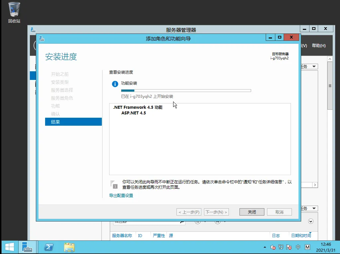Click the 导出配置设置 link

tap(121, 196)
